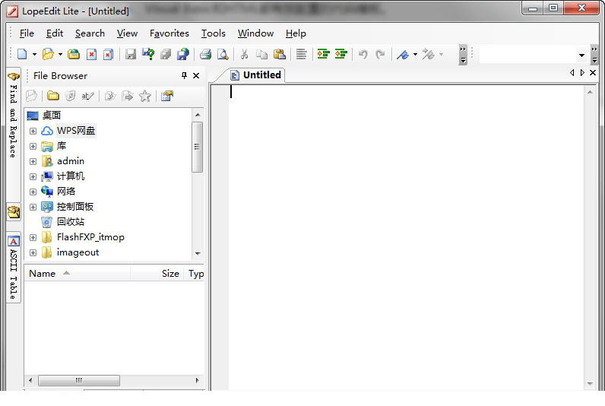
Task: Click the Copy icon
Action: (261, 55)
